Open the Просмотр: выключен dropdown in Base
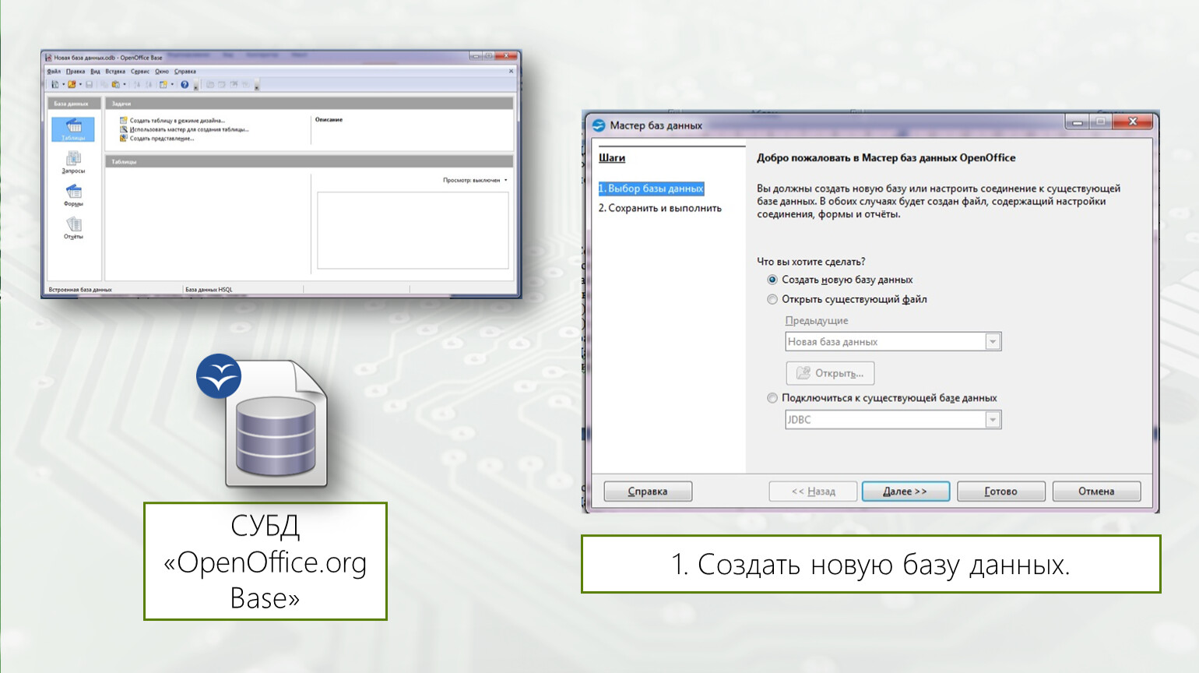Image resolution: width=1199 pixels, height=673 pixels. [475, 180]
